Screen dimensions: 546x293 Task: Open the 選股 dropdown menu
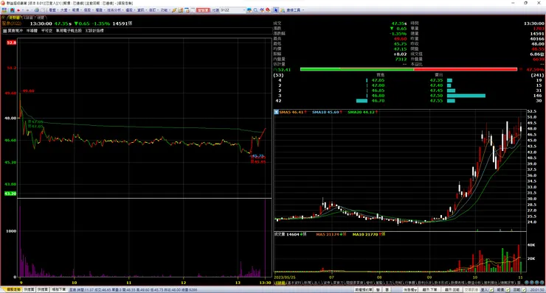point(130,10)
